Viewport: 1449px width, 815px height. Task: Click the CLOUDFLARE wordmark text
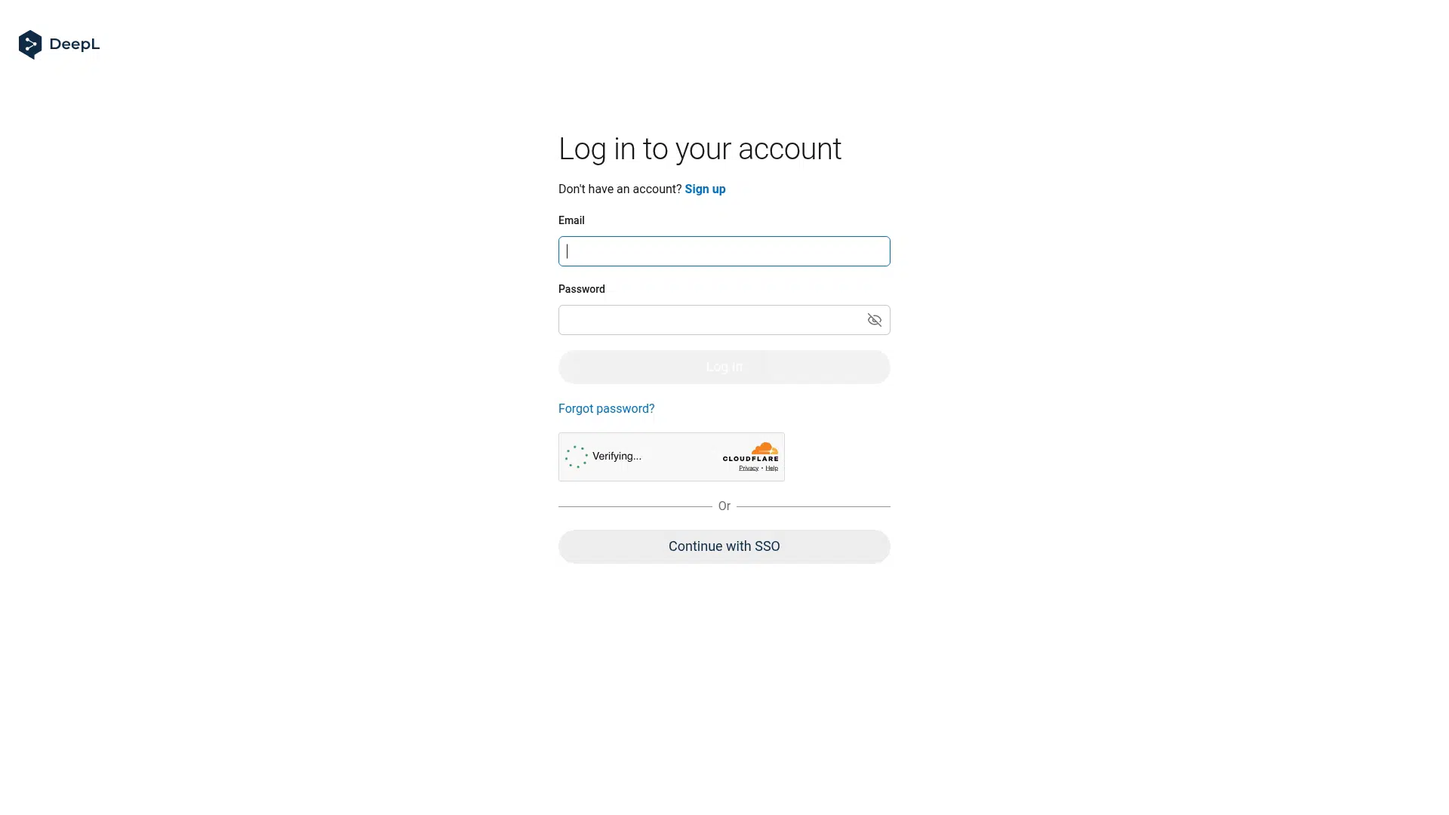[750, 459]
